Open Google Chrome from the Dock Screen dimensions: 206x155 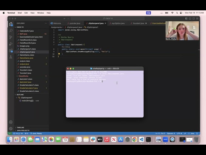click(135, 139)
